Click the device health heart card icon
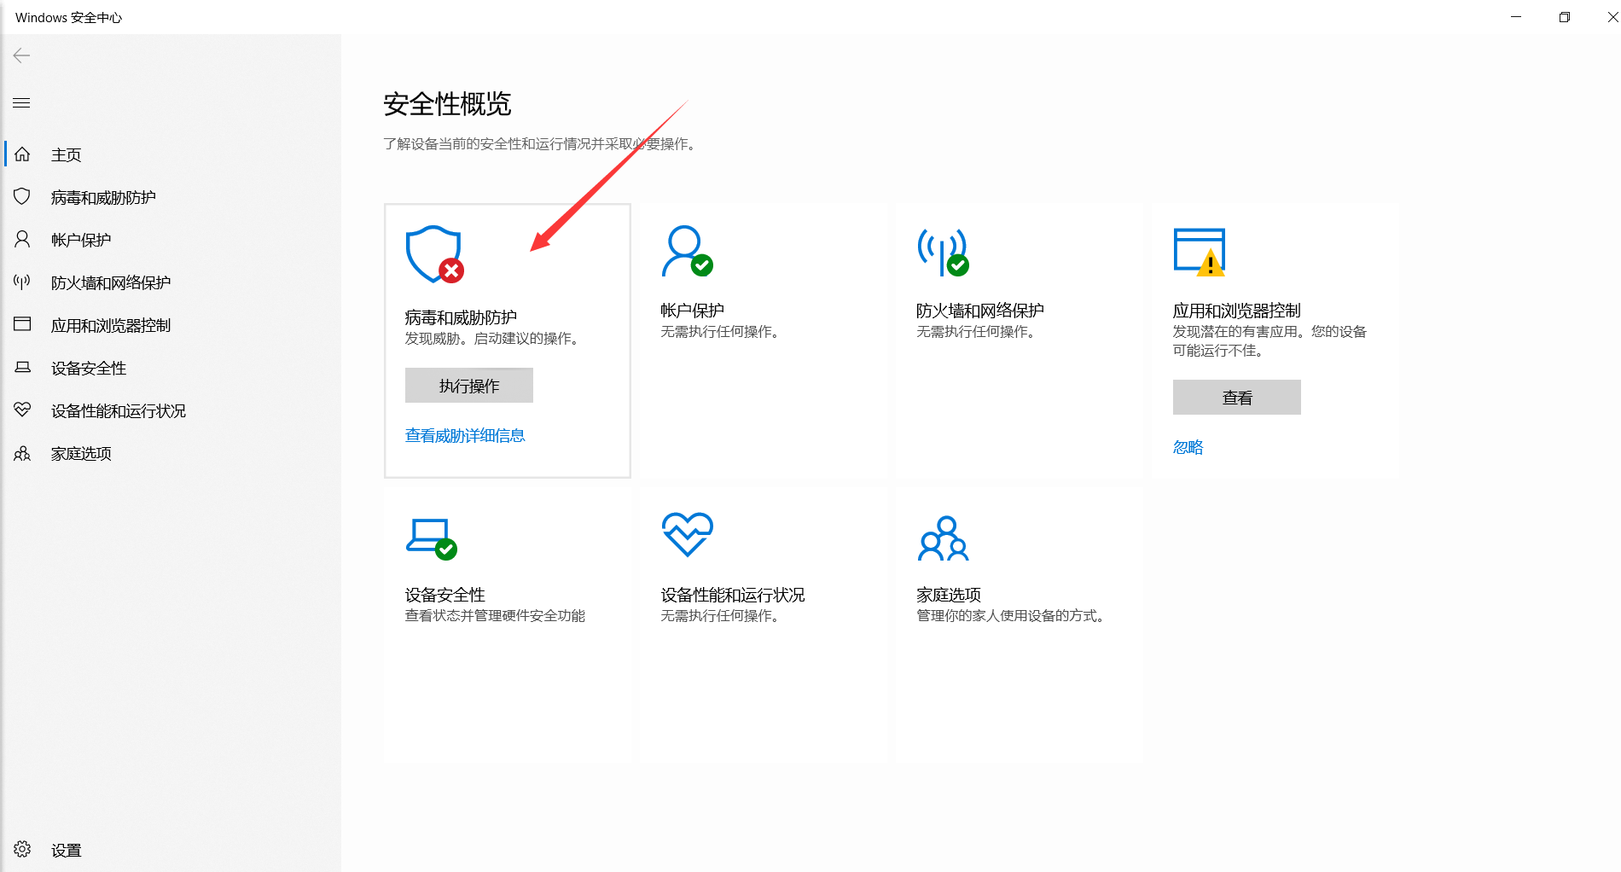This screenshot has height=872, width=1621. [x=688, y=534]
